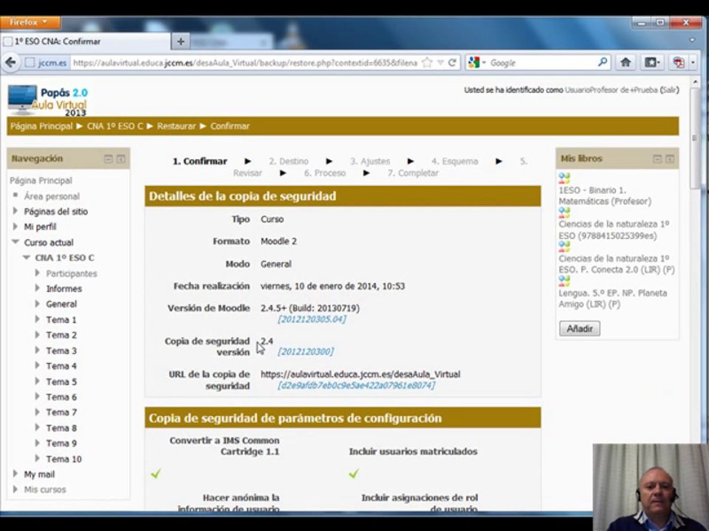Click the icon above Lengua 5.º EP
Viewport: 709px width, 531px height.
tap(565, 281)
